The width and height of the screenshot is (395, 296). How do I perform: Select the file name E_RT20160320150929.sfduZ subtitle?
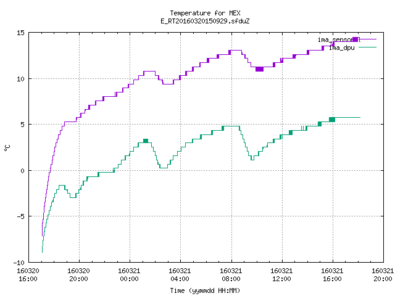point(205,21)
